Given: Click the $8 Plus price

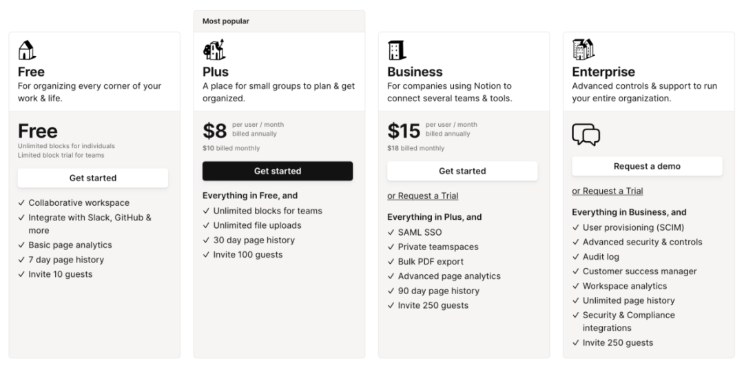Looking at the screenshot, I should click(214, 131).
